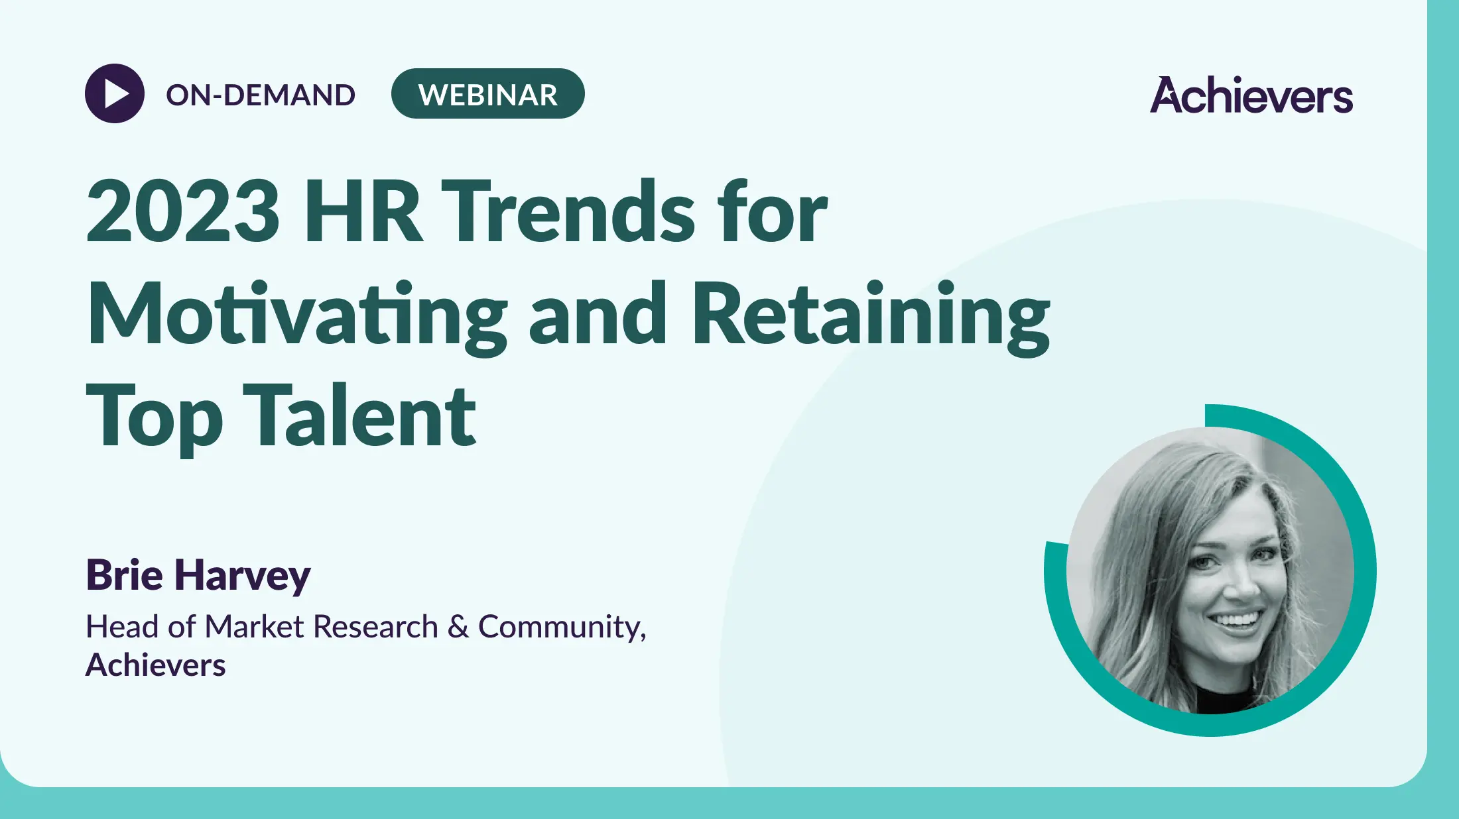Click the Achievers logo
The height and width of the screenshot is (819, 1459).
pyautogui.click(x=1251, y=95)
